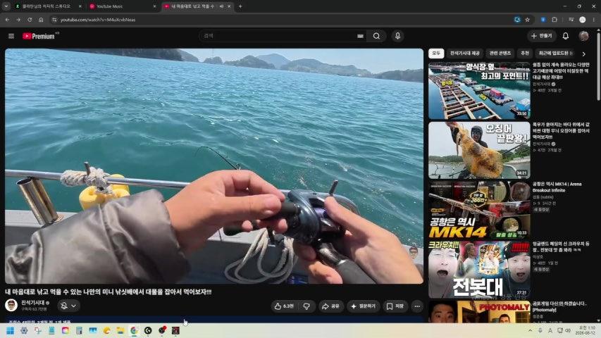Open a new browser tab
Viewport: 601px width, 338px height.
(x=240, y=6)
